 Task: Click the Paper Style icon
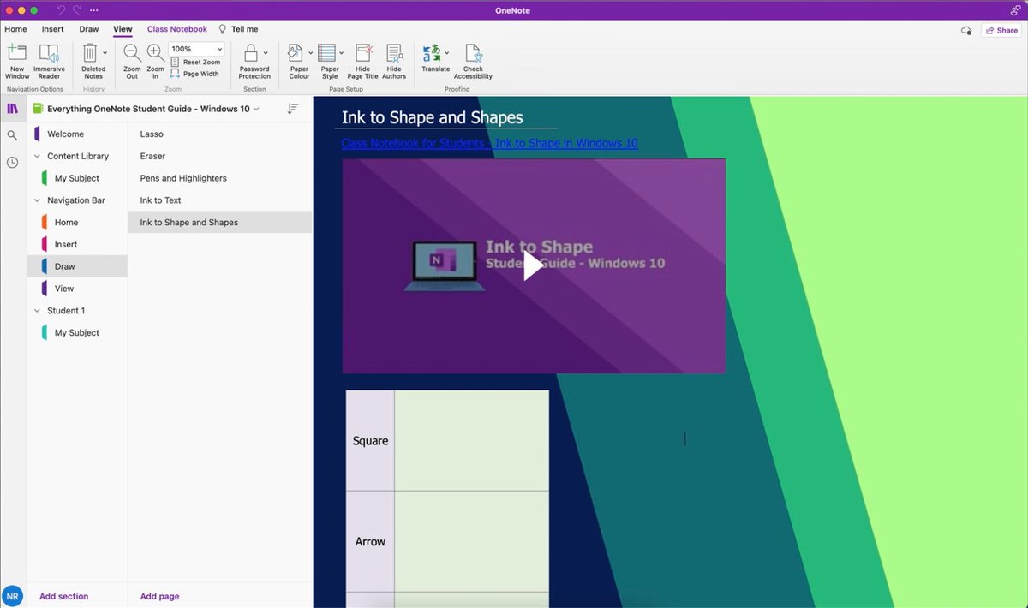[x=327, y=53]
